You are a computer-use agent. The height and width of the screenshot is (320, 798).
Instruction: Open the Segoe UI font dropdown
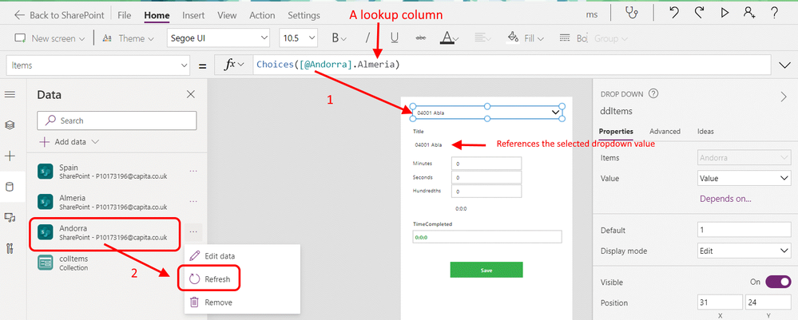218,38
